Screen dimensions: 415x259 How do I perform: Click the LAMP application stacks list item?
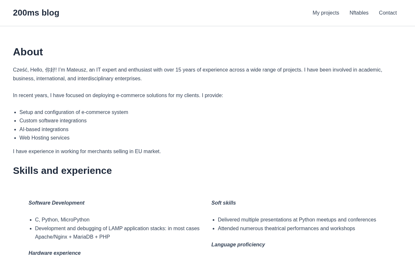tap(117, 232)
